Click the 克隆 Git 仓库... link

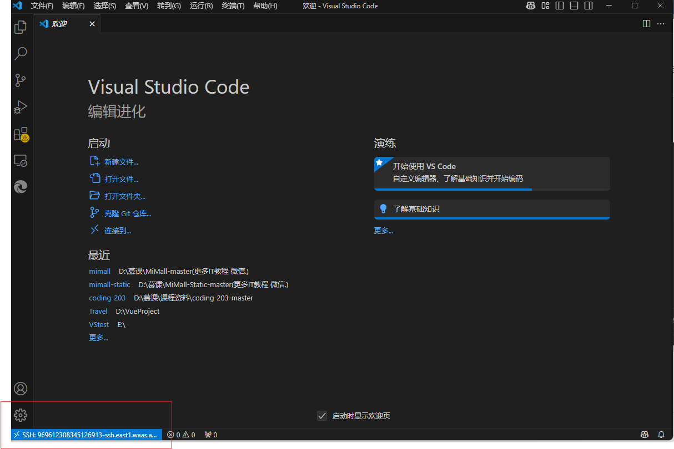[128, 213]
